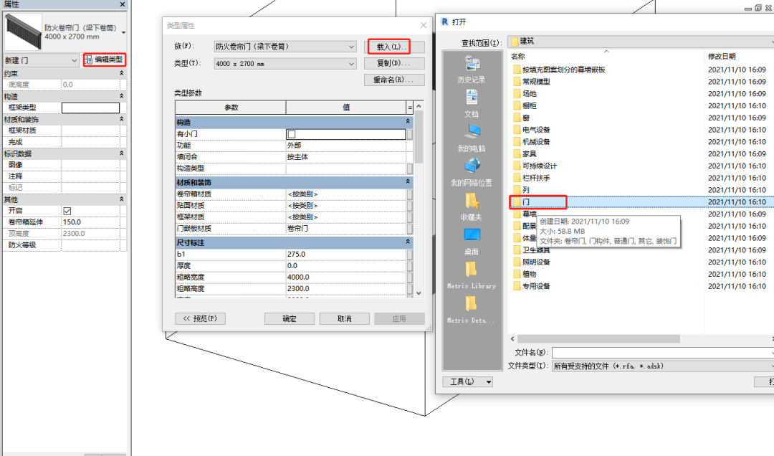
Task: Open the 类型(T) dropdown in type properties
Action: point(285,64)
